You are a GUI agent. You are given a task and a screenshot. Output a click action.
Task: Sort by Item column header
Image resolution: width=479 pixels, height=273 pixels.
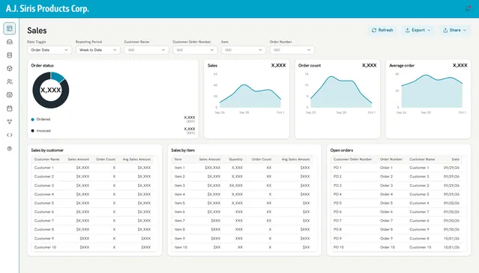pos(178,159)
